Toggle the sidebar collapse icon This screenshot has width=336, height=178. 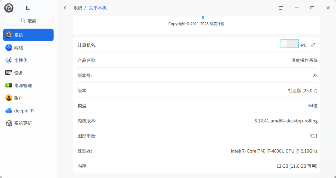[x=28, y=8]
